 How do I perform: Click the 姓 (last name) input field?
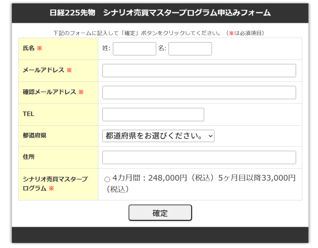click(135, 49)
